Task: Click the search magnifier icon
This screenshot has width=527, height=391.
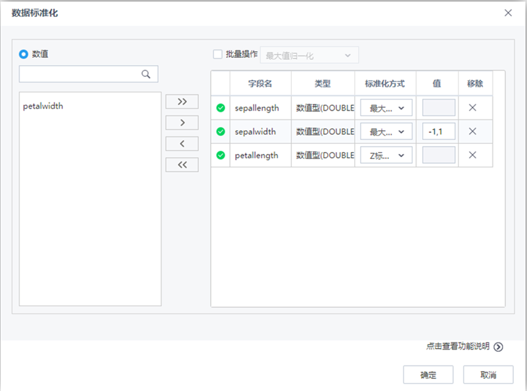Action: tap(146, 74)
